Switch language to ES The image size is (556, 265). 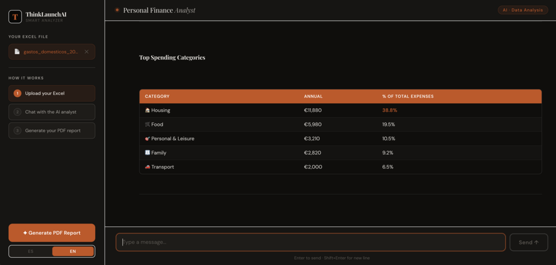[30, 252]
